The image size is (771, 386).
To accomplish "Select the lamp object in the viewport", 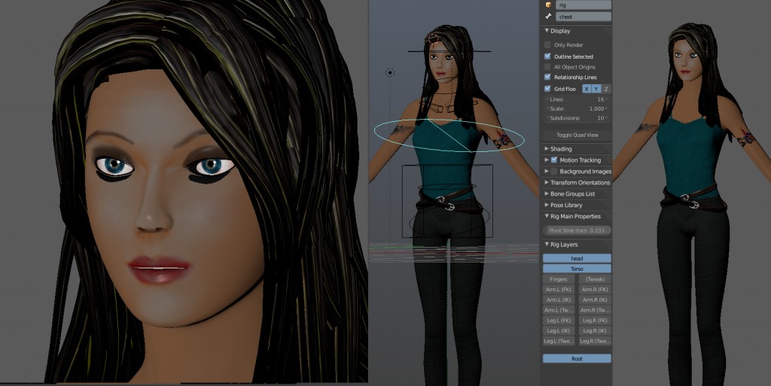I will pos(390,73).
